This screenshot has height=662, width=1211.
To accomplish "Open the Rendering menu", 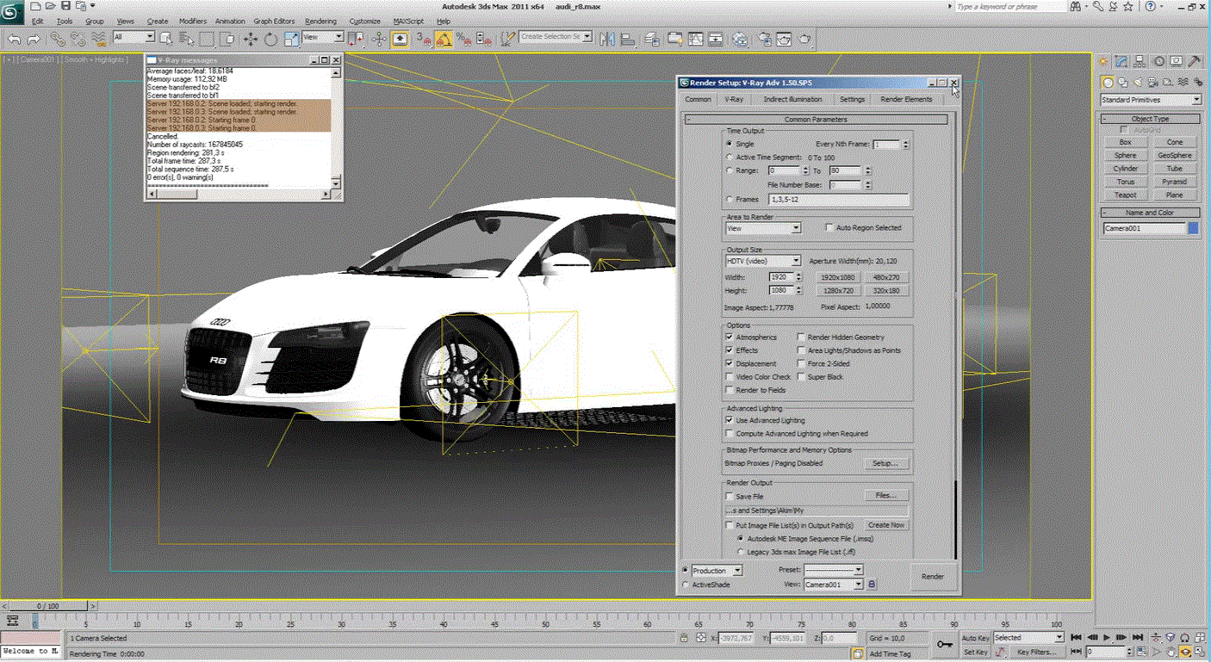I will 321,21.
